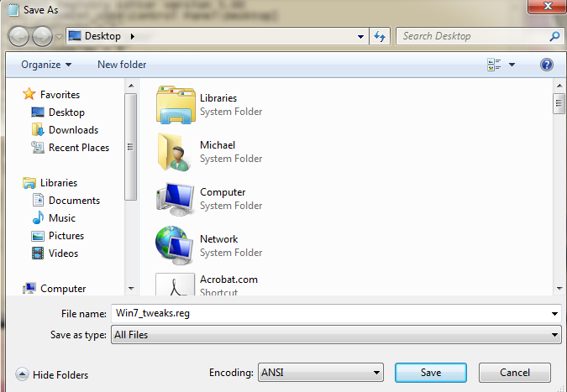Click the Desktop icon in address bar
Image resolution: width=567 pixels, height=392 pixels.
75,36
